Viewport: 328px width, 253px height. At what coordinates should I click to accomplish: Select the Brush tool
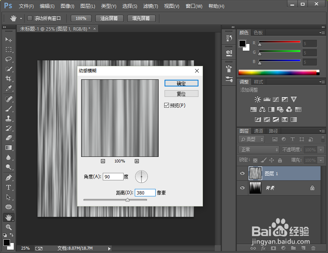point(9,109)
